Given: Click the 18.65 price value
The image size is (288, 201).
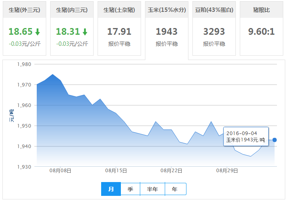Looking at the screenshot, I should click(x=21, y=32).
